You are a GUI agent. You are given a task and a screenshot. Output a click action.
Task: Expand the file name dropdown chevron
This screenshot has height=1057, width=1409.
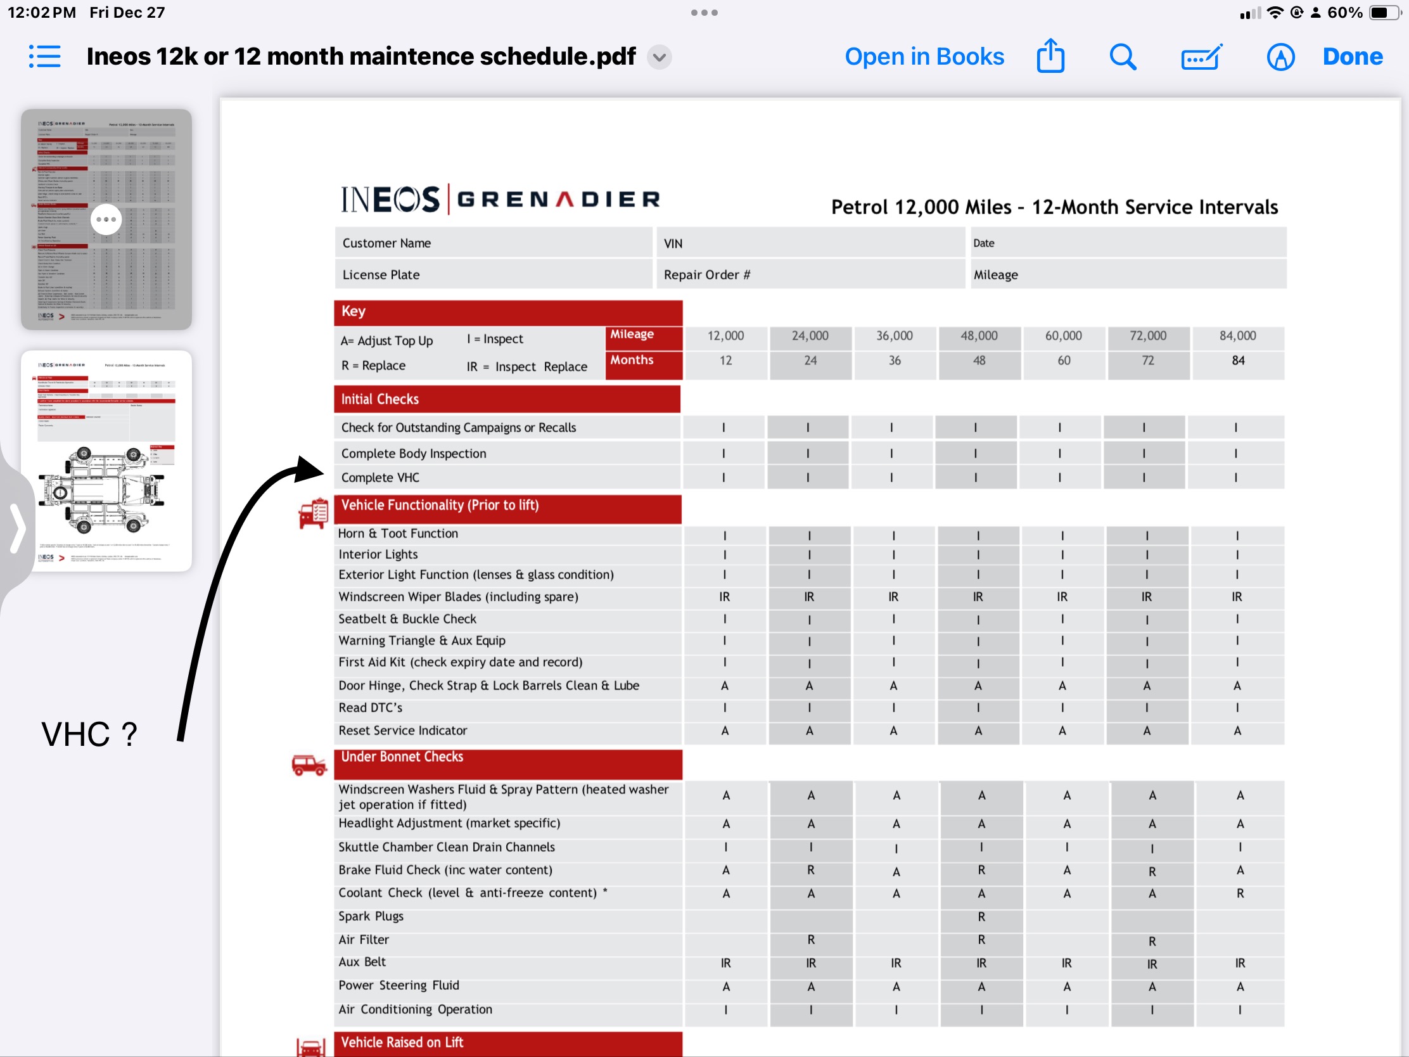(x=660, y=57)
